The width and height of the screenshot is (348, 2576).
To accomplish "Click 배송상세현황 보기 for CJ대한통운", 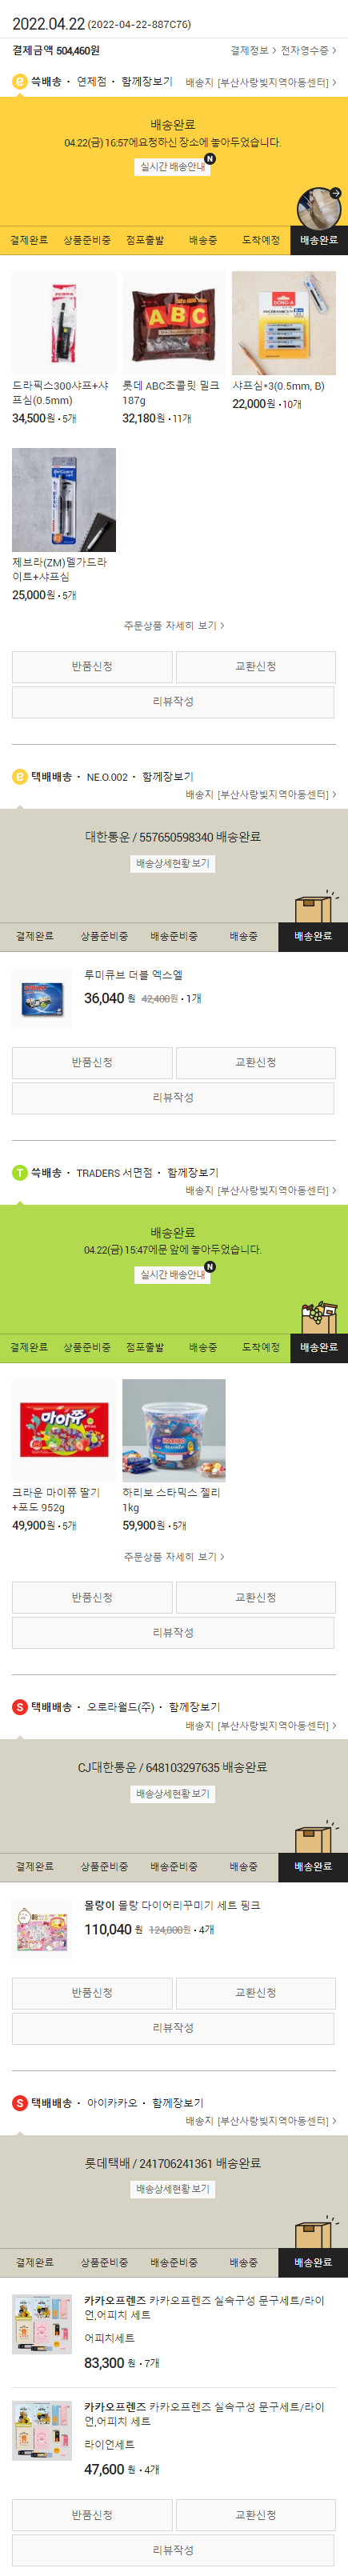I will [x=173, y=1793].
